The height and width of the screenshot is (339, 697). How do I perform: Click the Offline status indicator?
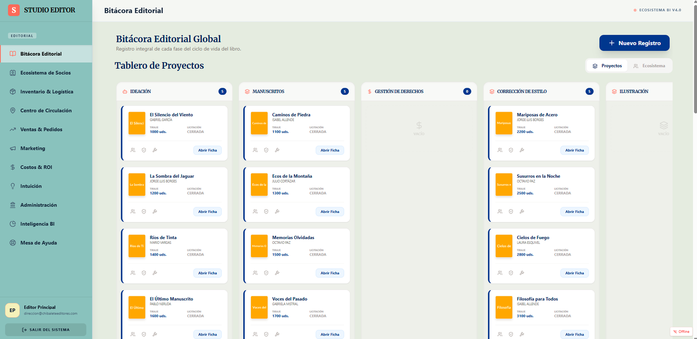[x=681, y=332]
